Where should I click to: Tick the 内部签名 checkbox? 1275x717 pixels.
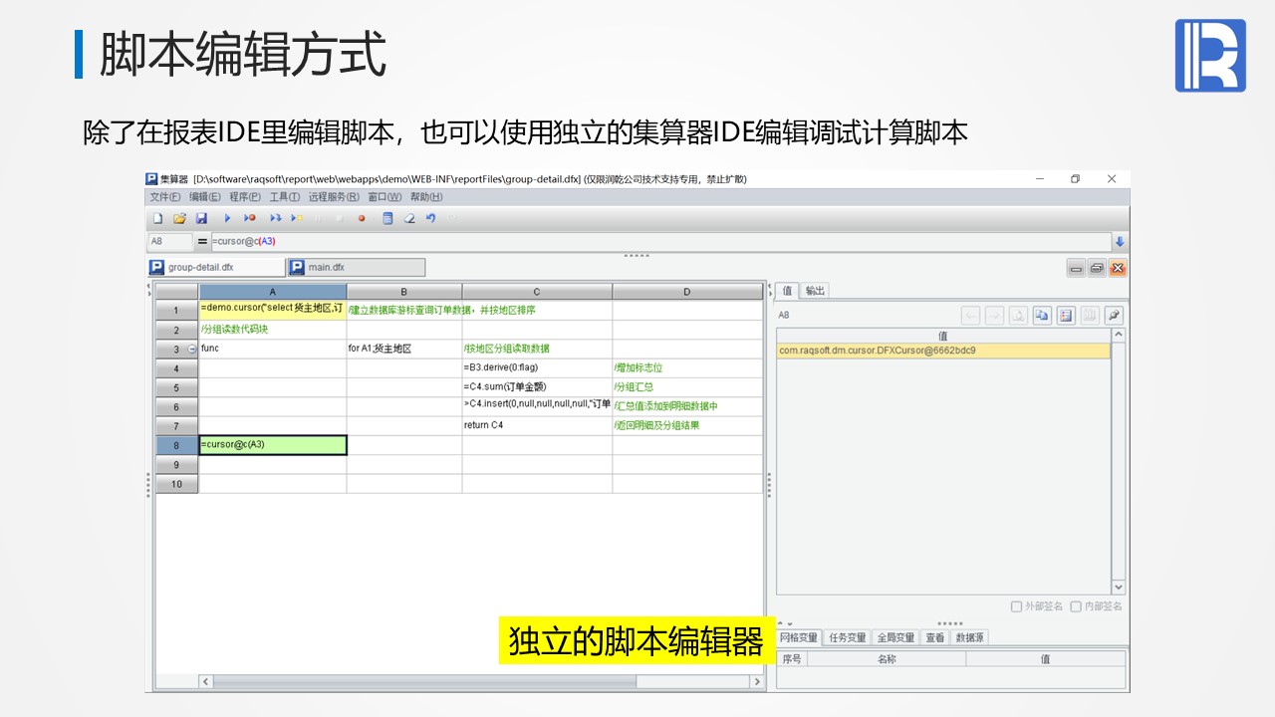(1076, 606)
